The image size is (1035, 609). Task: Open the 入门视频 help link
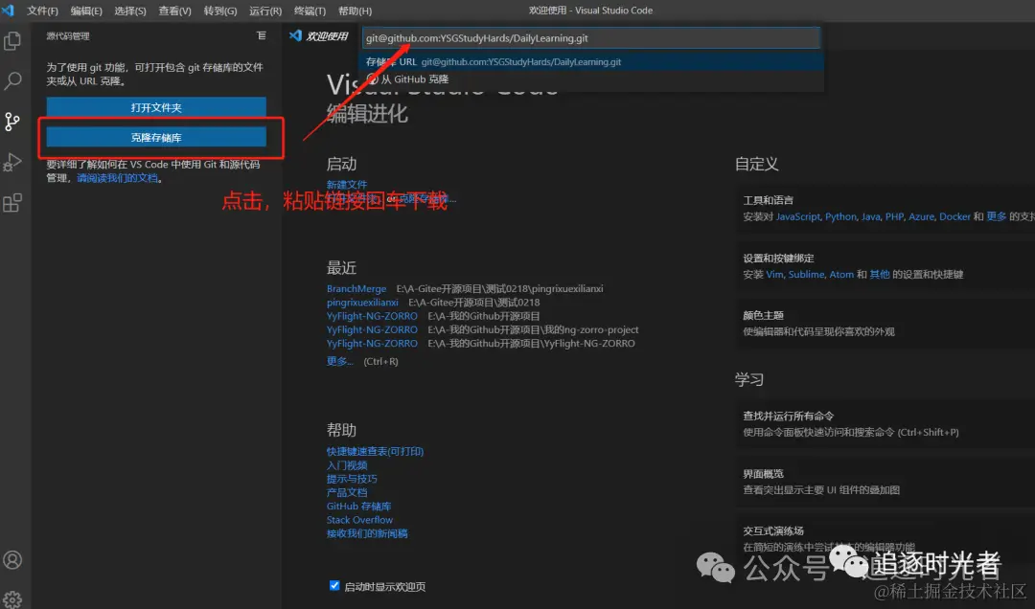click(x=347, y=465)
